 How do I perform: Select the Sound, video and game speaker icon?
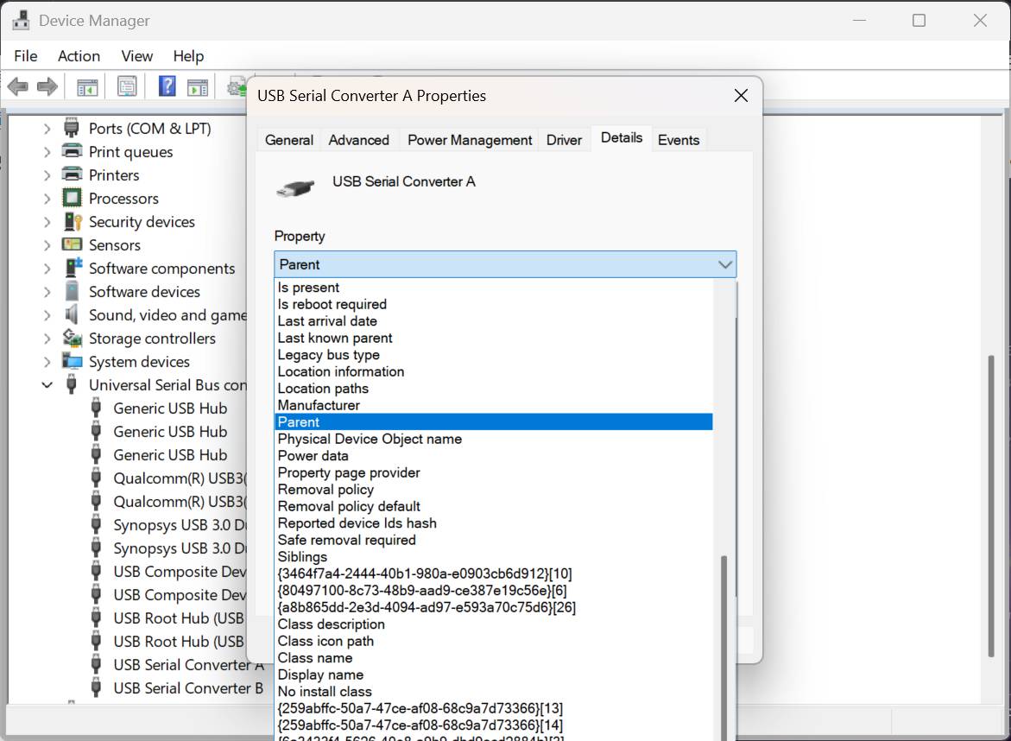(x=72, y=314)
